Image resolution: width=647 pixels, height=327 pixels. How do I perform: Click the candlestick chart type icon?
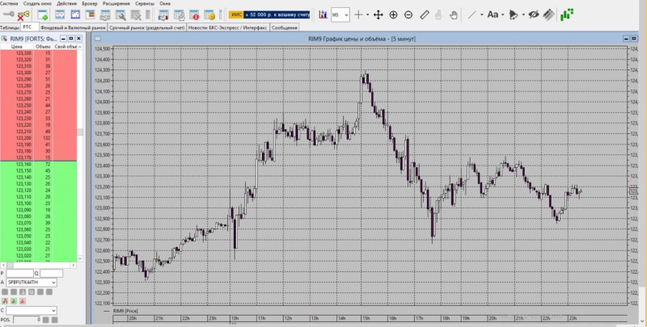(x=323, y=15)
